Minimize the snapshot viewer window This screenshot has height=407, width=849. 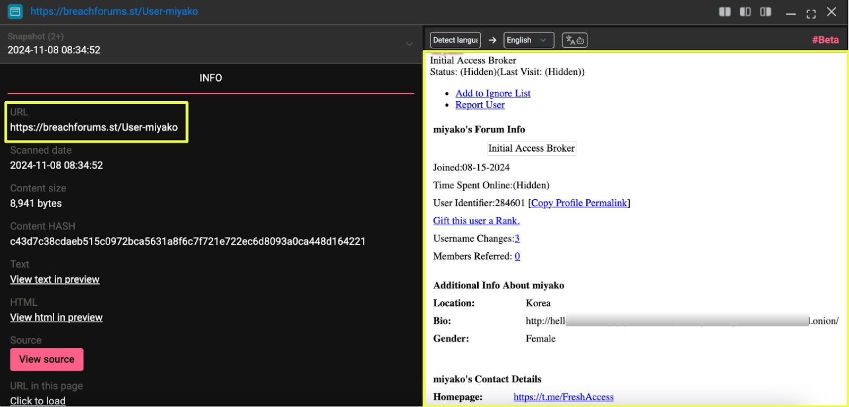click(x=791, y=13)
